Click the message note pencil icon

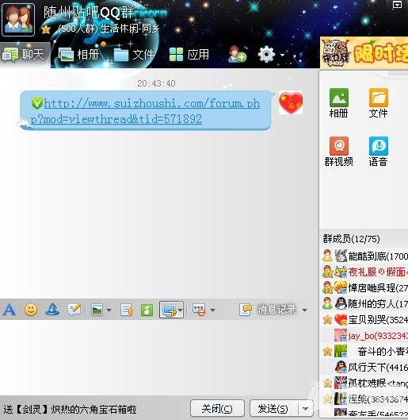click(74, 310)
